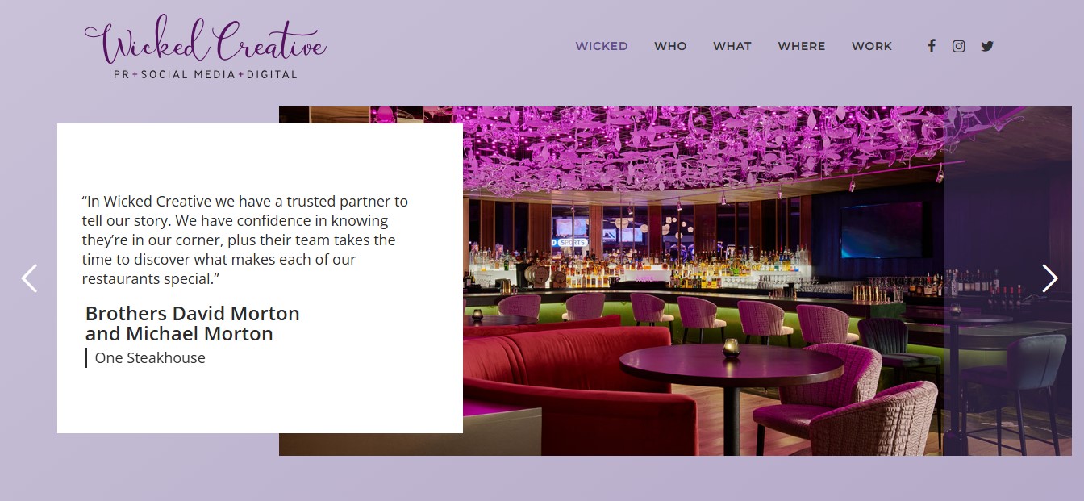Click the wall-mounted TV in the photo
Image resolution: width=1084 pixels, height=501 pixels.
click(x=882, y=229)
